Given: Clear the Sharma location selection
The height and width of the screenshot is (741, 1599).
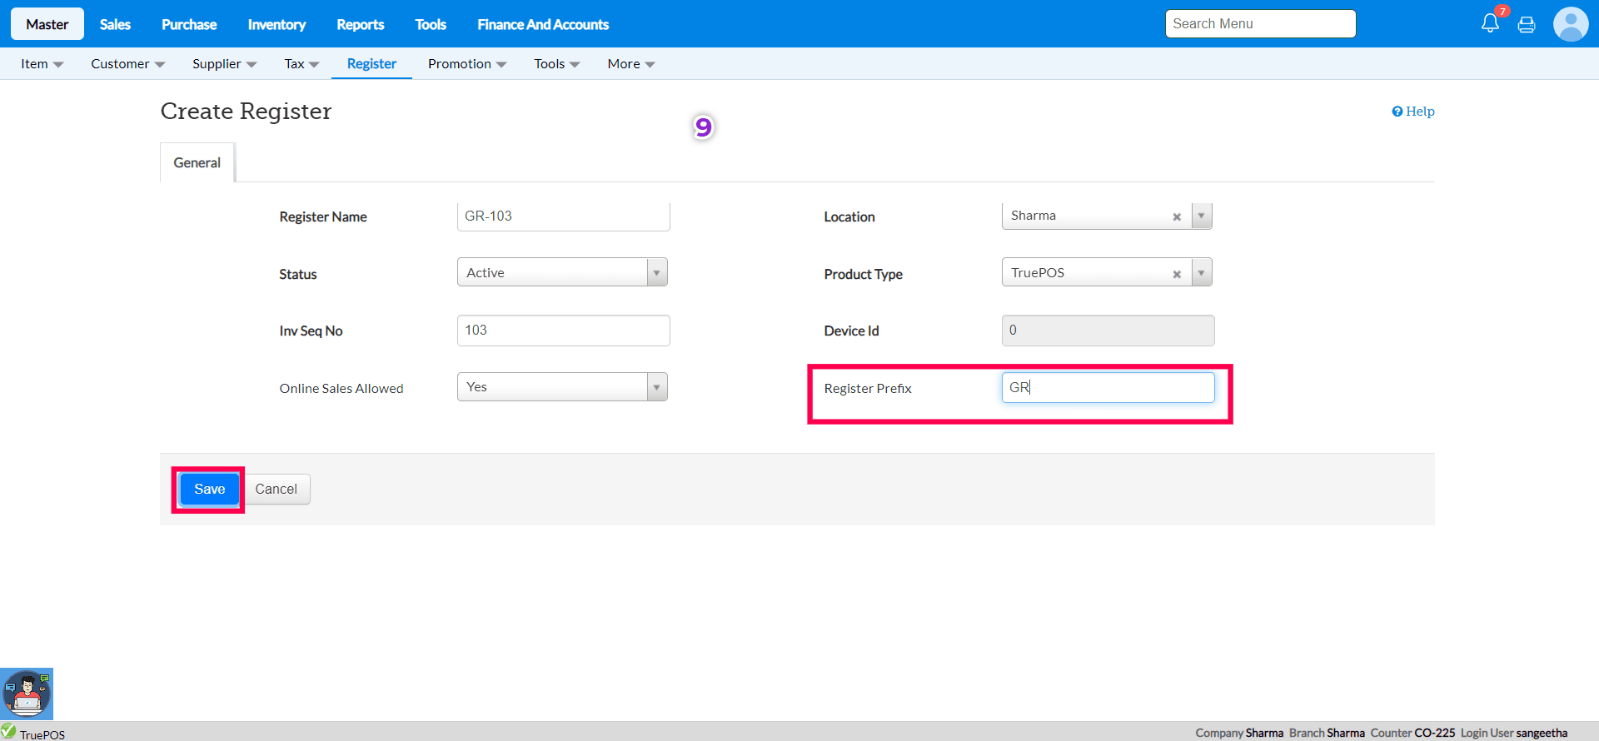Looking at the screenshot, I should pyautogui.click(x=1177, y=216).
